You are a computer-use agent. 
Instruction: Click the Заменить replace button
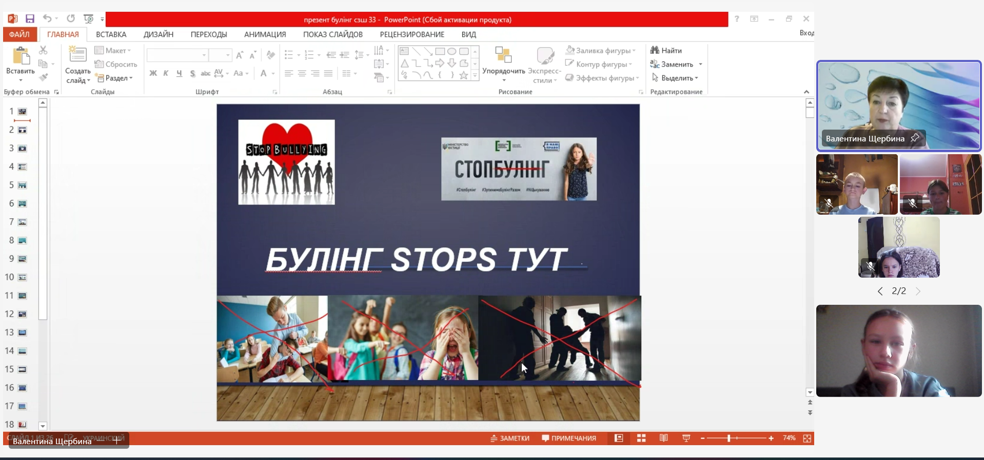(675, 64)
